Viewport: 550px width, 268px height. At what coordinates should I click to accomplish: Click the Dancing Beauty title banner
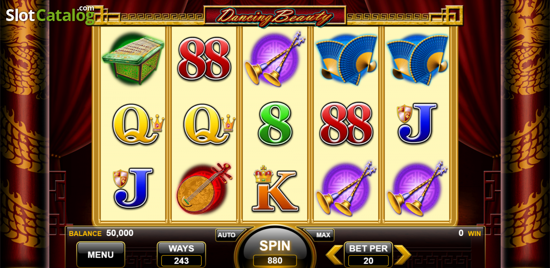(275, 16)
